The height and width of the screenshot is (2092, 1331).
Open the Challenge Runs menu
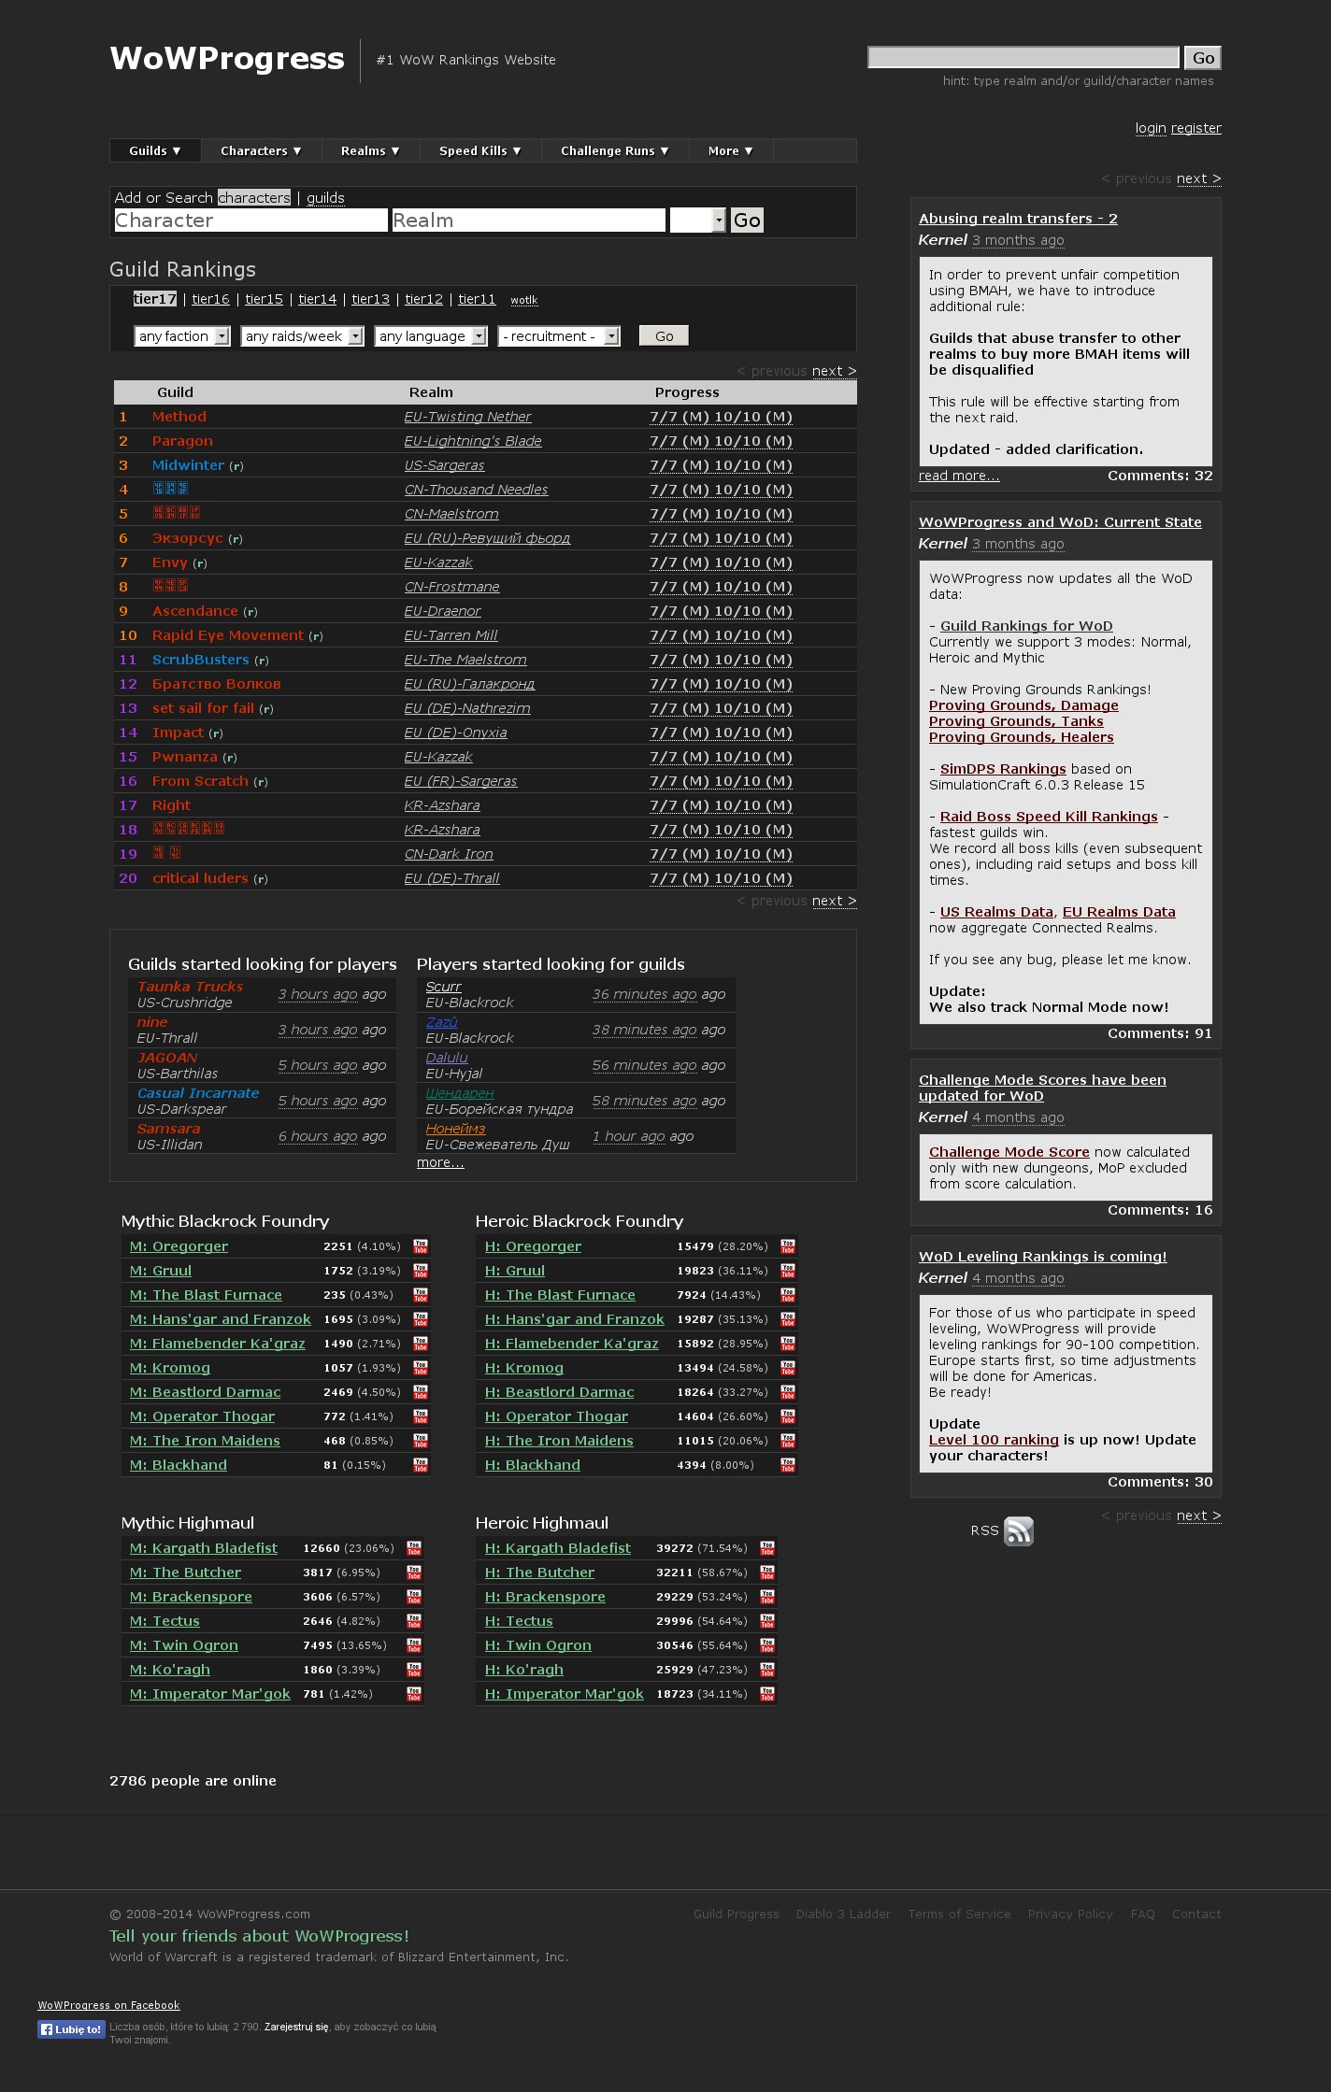click(614, 151)
